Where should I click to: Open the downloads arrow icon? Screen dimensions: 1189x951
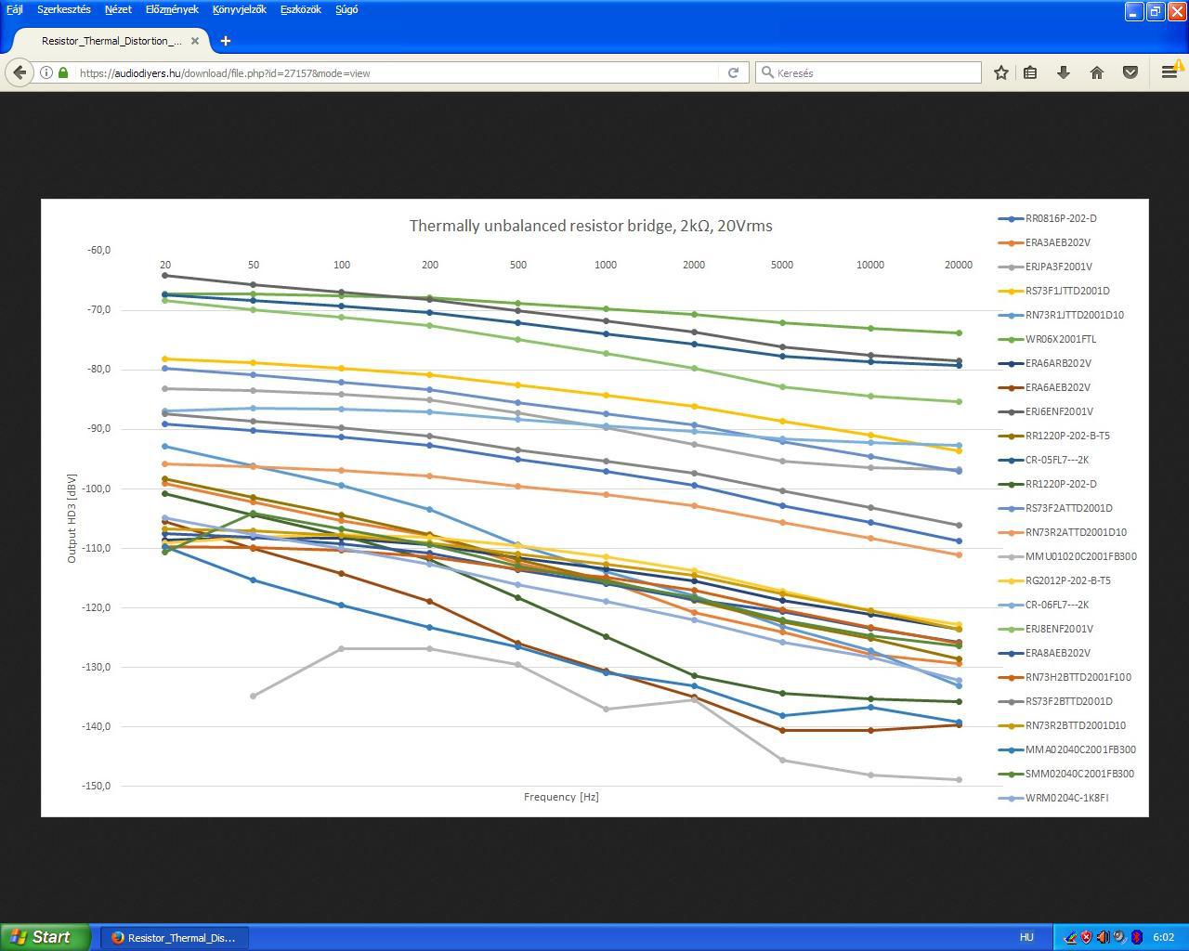pos(1064,72)
